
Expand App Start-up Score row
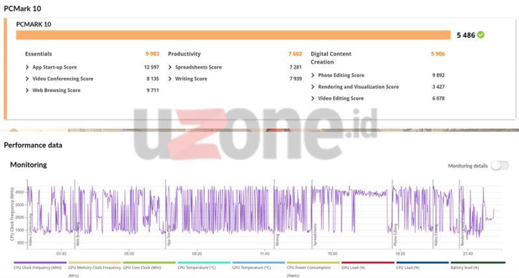(27, 67)
